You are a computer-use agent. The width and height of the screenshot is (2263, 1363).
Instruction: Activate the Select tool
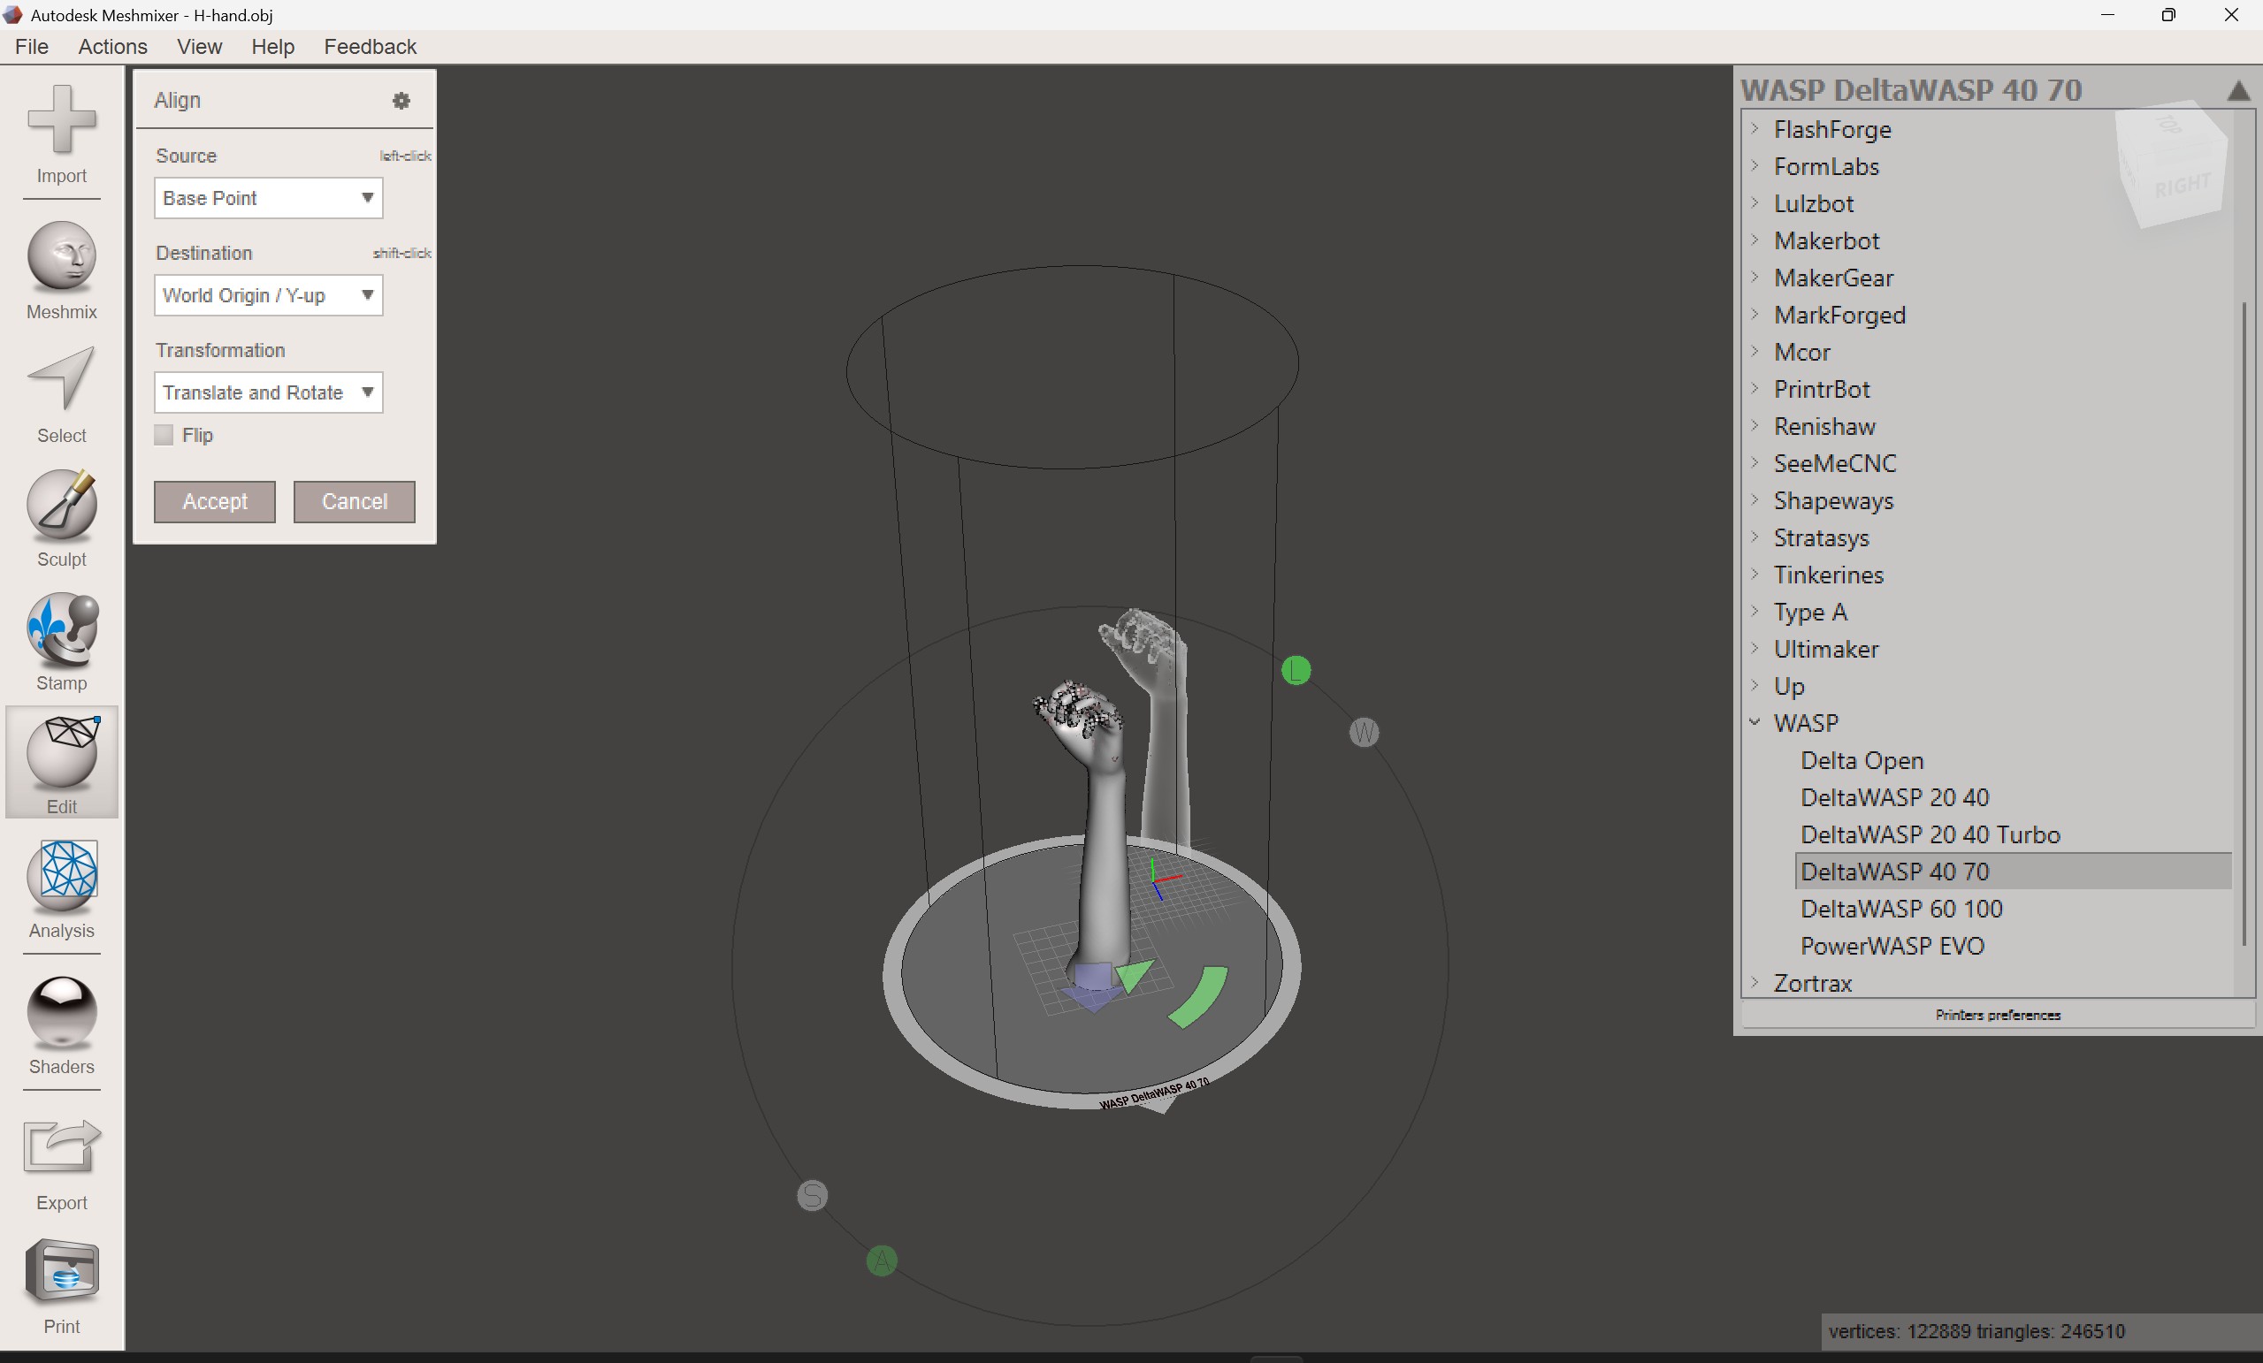point(62,395)
